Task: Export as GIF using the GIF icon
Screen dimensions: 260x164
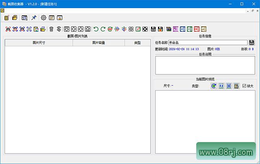Action: point(203,29)
